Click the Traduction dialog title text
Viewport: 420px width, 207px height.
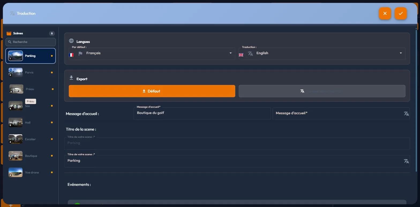[x=26, y=13]
